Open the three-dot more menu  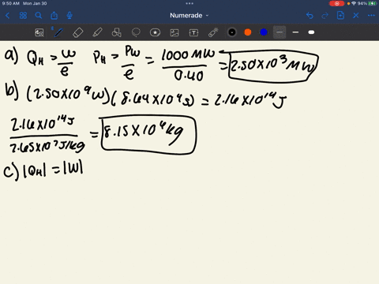371,16
